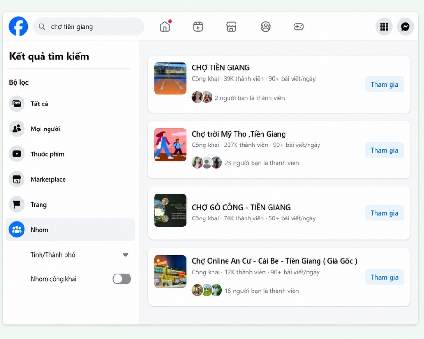Viewport: 424px width, 339px height.
Task: Select the Trang filter
Action: pyautogui.click(x=70, y=204)
